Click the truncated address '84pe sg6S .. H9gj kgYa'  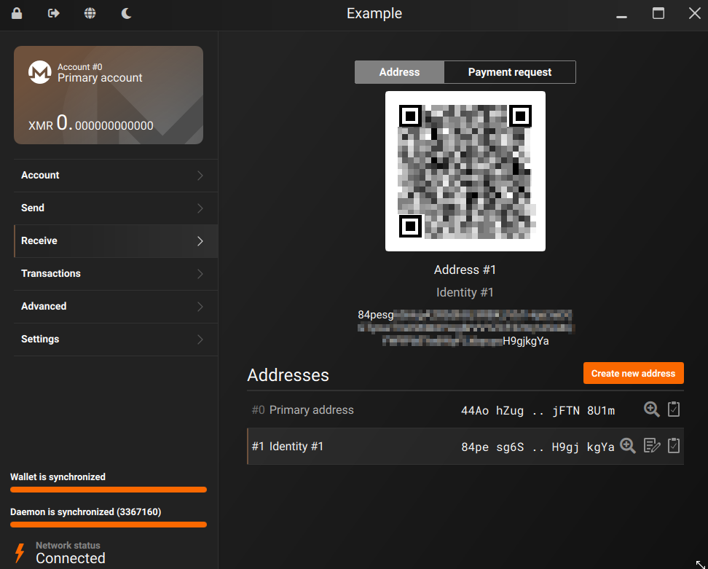pyautogui.click(x=538, y=447)
